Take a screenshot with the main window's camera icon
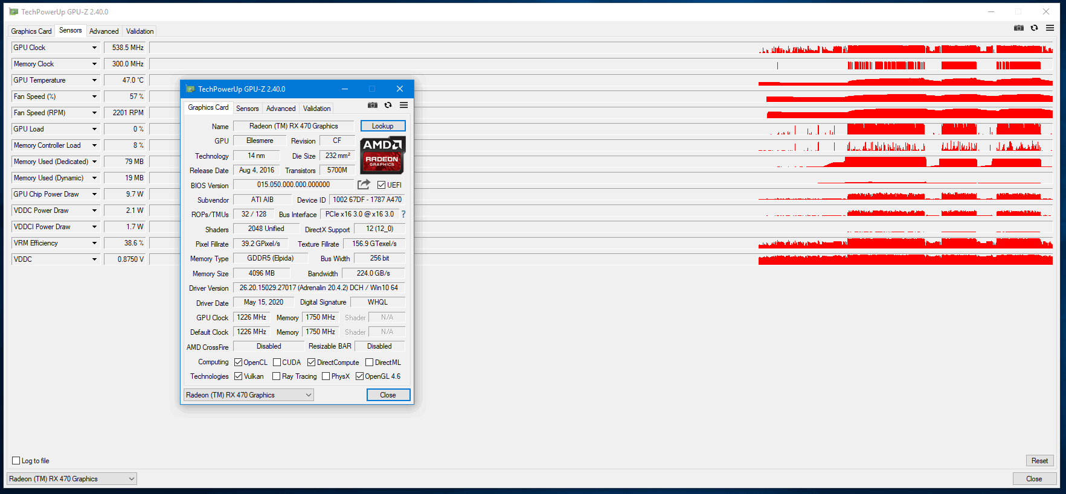The height and width of the screenshot is (494, 1066). pos(1019,28)
